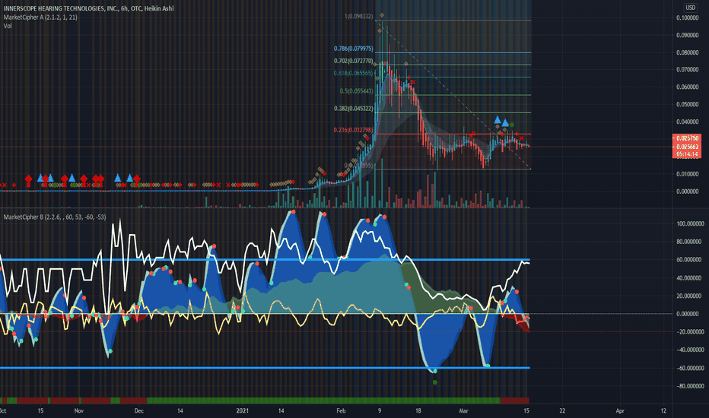Click the 0.060000 price axis label
The height and width of the screenshot is (418, 709).
pos(687,87)
